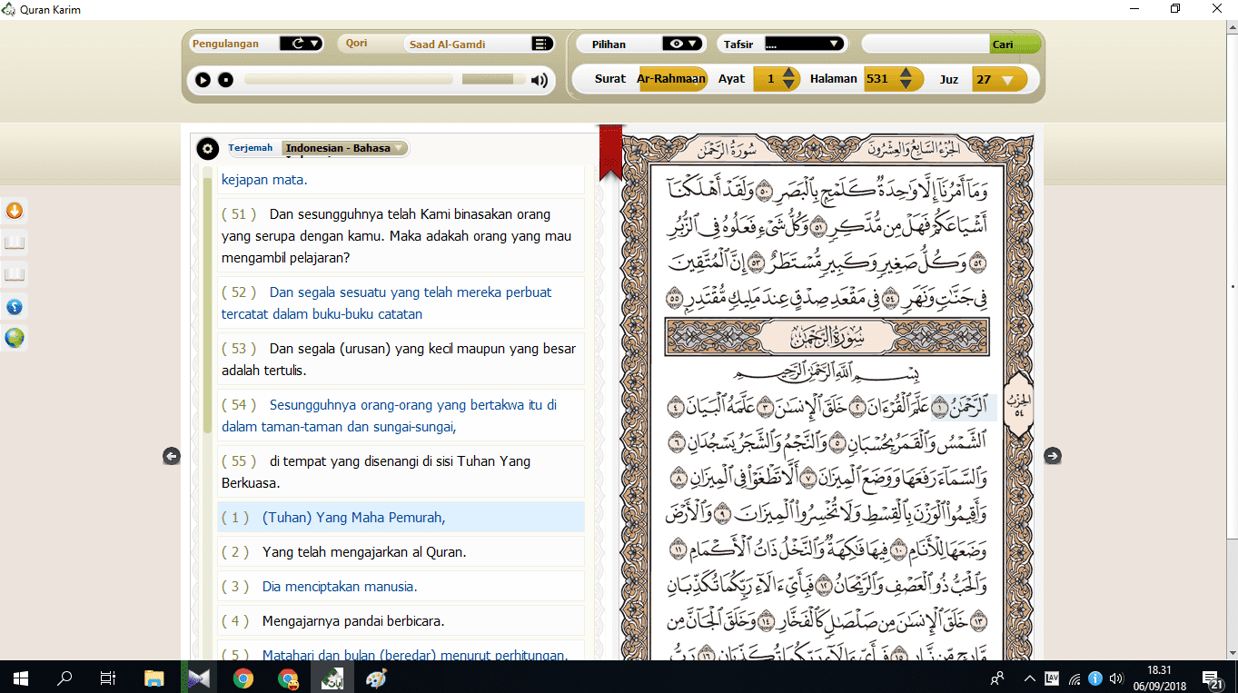Viewport: 1238px width, 693px height.
Task: Open the taskbar clock showing 18.31
Action: [1159, 678]
